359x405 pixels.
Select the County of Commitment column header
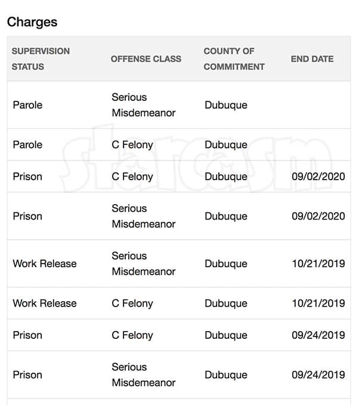click(x=234, y=58)
